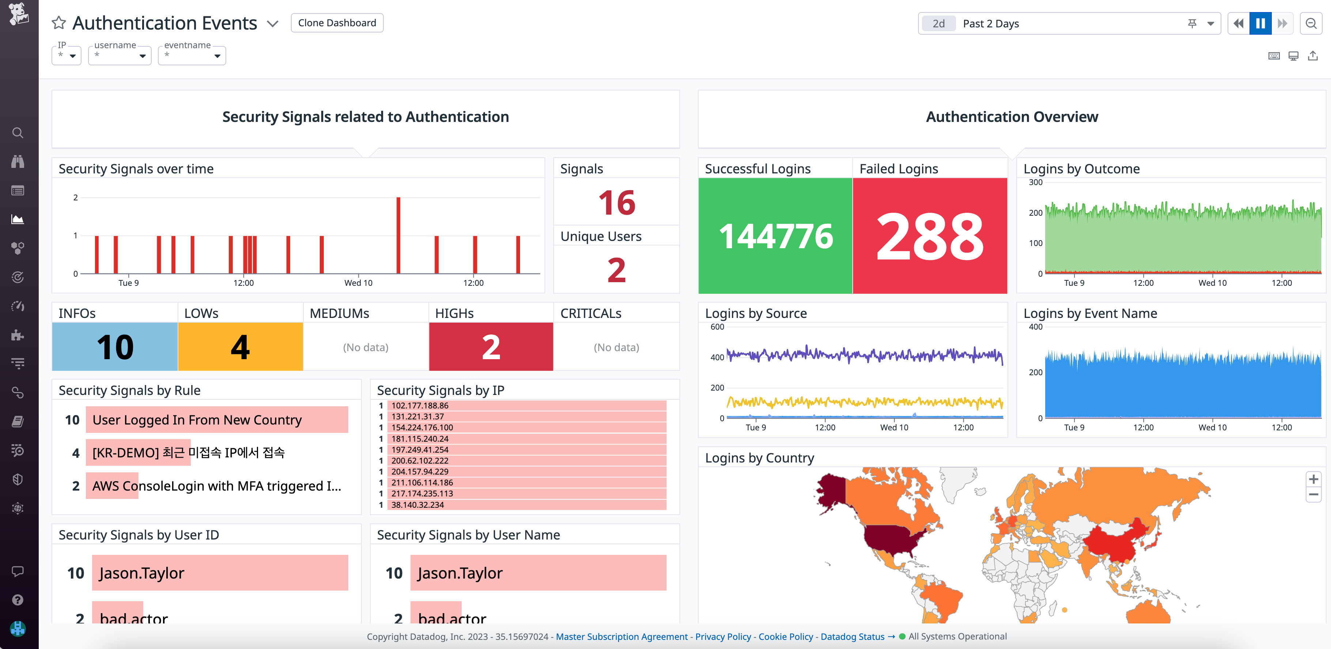Select the Watchdog binoculars icon in sidebar

click(x=18, y=161)
